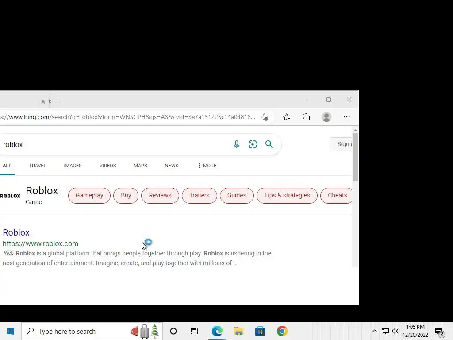Click the microphone voice search icon

pos(236,144)
